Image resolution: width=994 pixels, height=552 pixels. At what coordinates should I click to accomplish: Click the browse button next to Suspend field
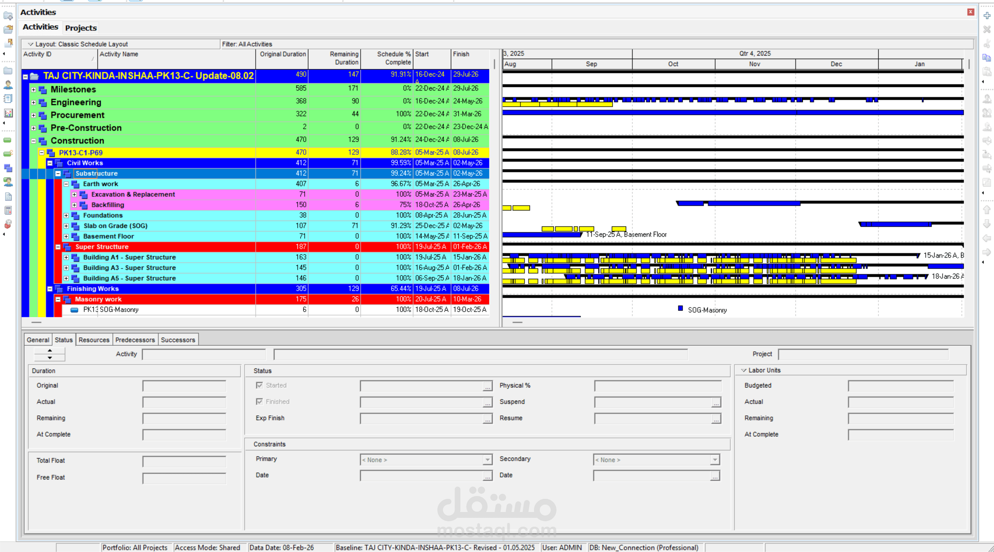tap(716, 402)
